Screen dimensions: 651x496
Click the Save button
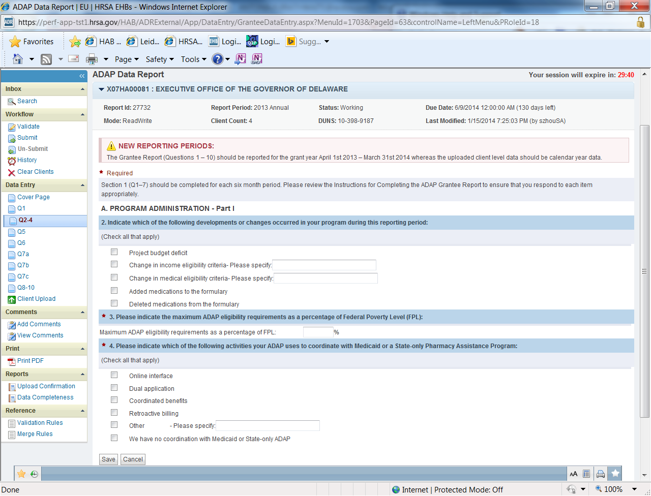pos(108,459)
